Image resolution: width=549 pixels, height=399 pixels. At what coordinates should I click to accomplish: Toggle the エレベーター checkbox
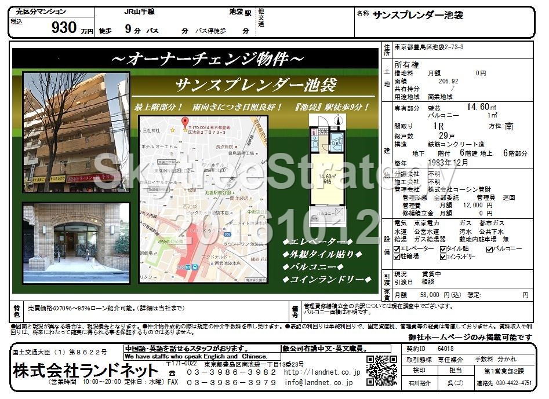[x=397, y=250]
